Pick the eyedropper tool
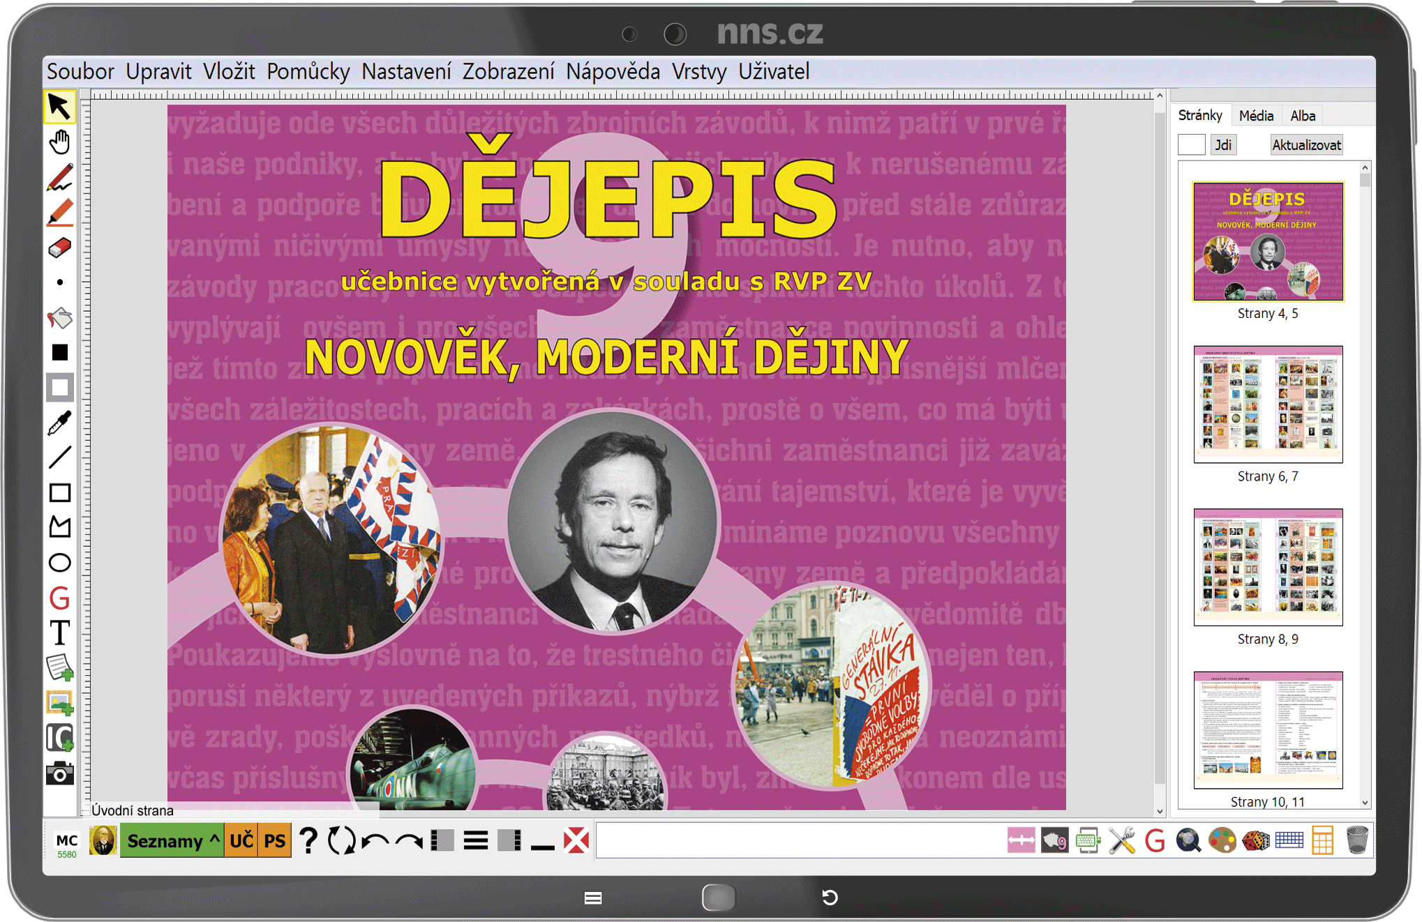This screenshot has height=922, width=1422. click(60, 423)
